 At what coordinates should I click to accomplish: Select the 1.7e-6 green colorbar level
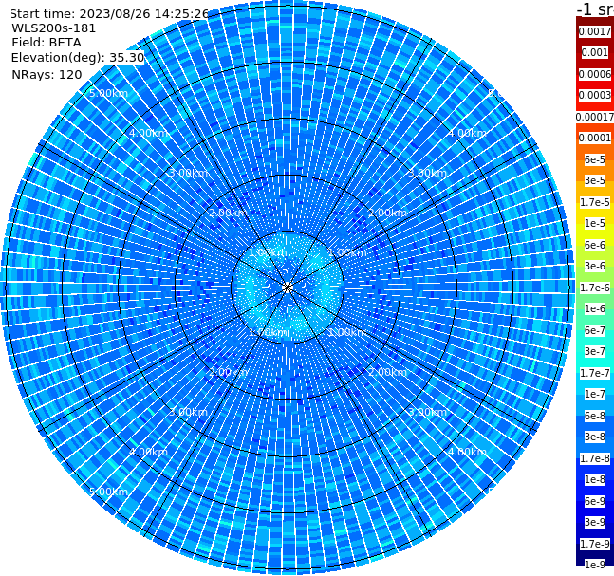pos(595,288)
